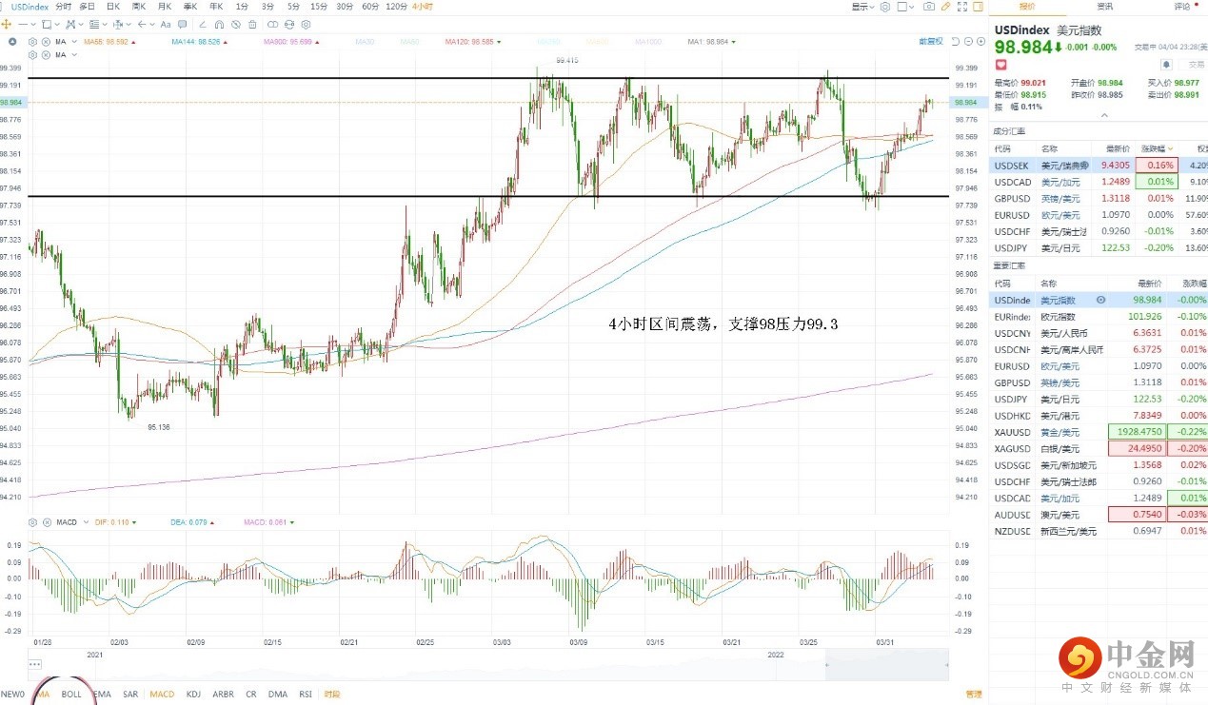
Task: Toggle the MACD indicator at bottom bar
Action: [x=162, y=695]
